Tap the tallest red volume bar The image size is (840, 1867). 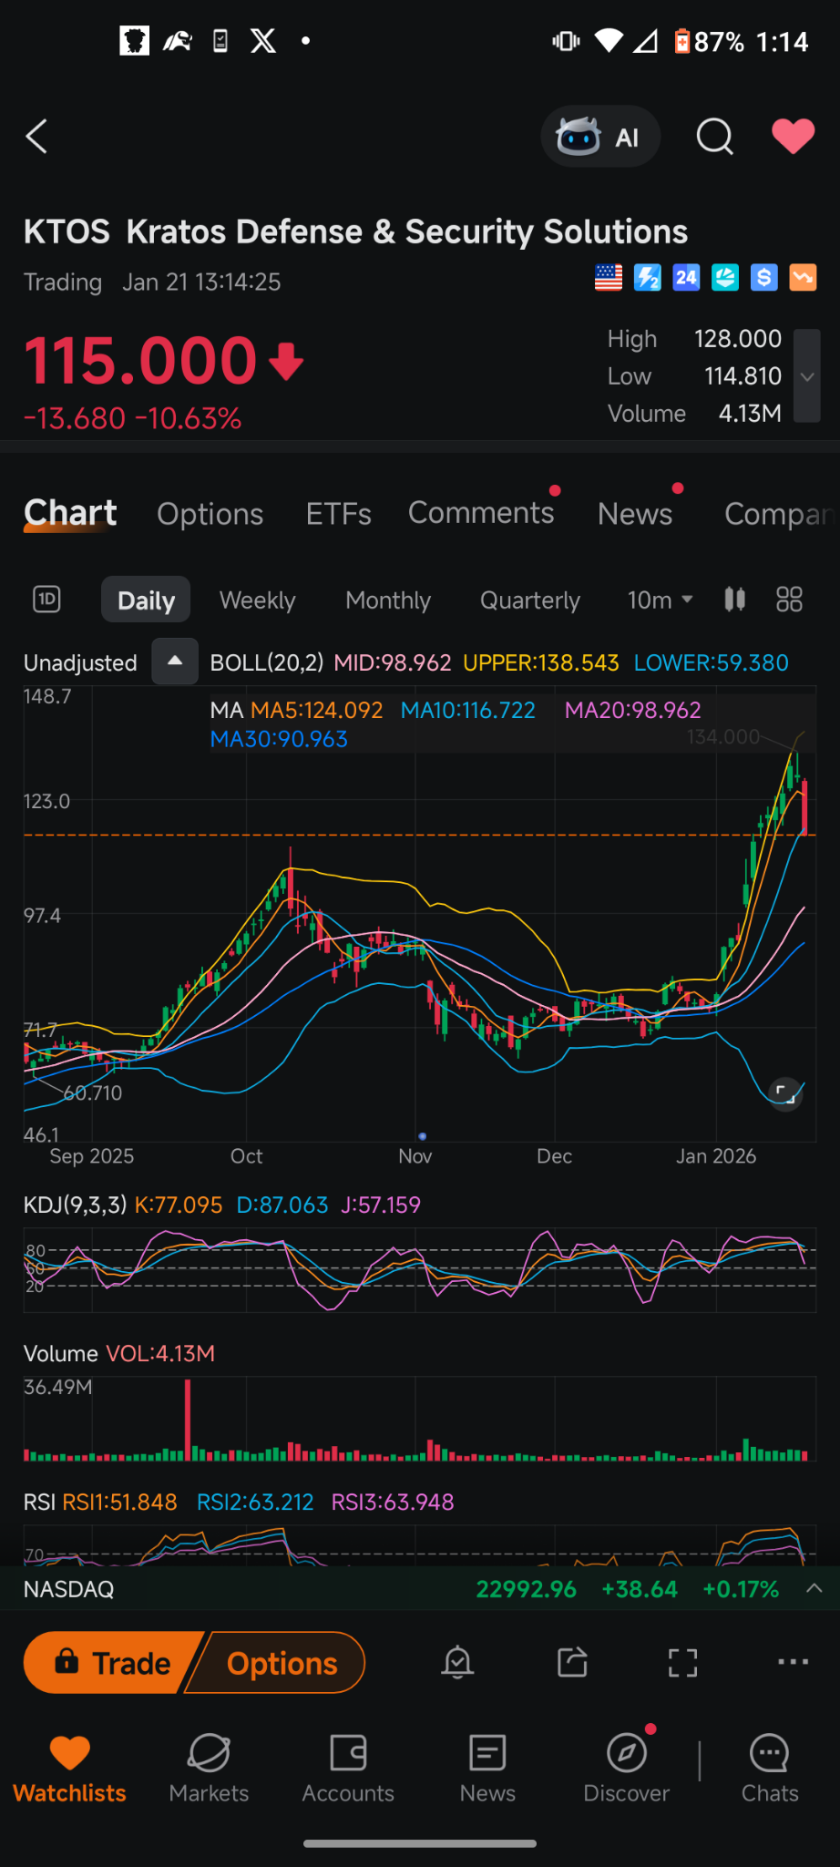tap(188, 1420)
